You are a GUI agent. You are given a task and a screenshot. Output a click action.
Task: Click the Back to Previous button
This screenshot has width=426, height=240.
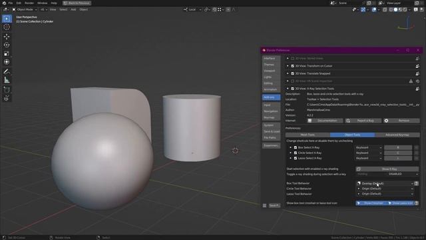77,3
